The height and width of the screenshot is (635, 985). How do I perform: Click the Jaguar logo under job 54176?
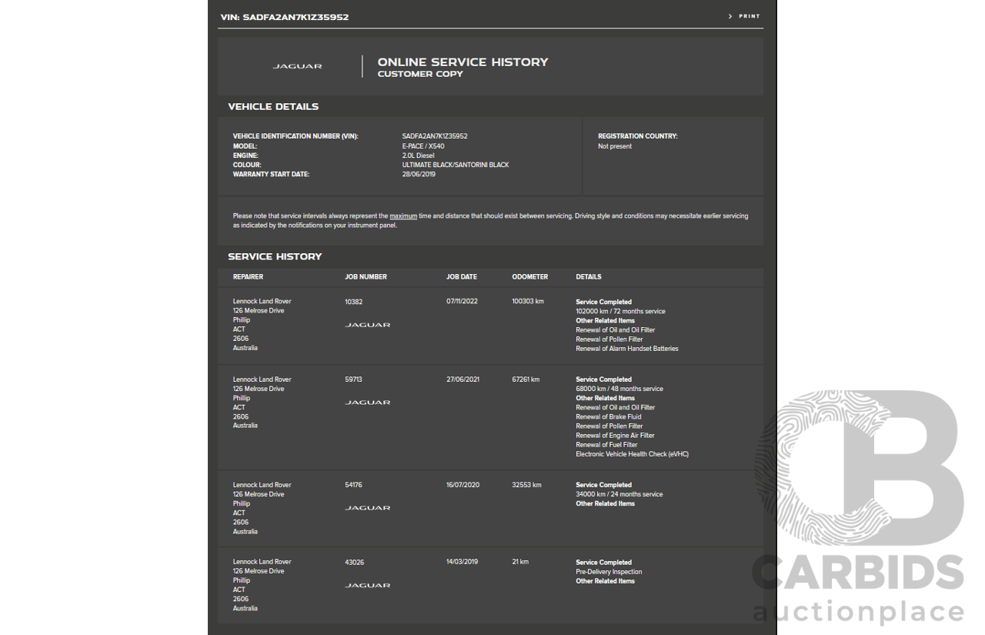[x=368, y=508]
